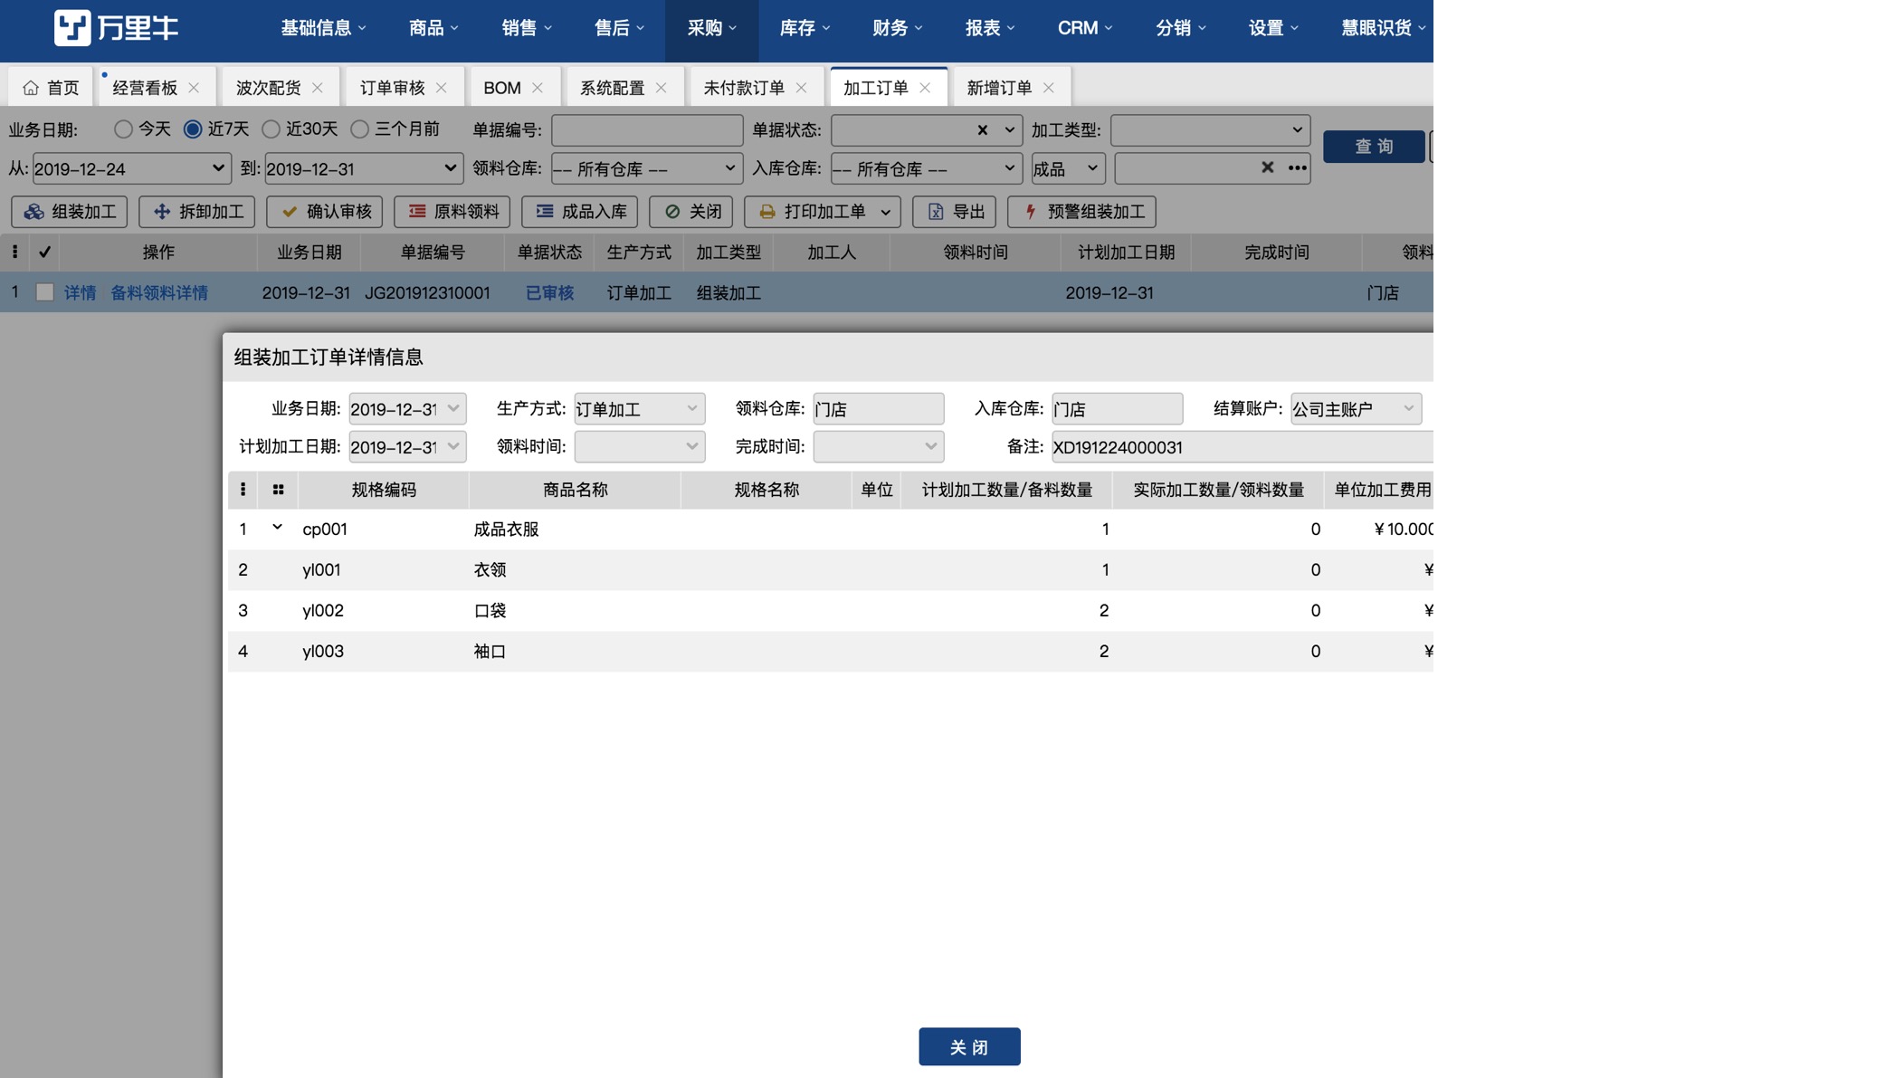Click the 单据编号 input field

point(646,130)
